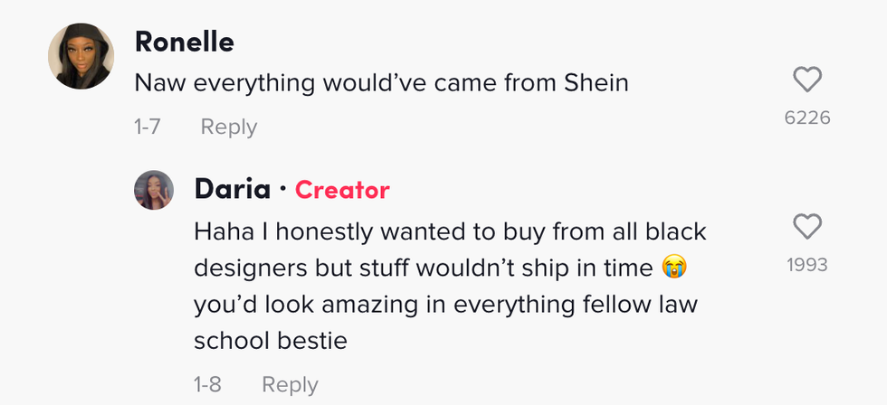Viewport: 887px width, 405px height.
Task: Click the 6226 like count
Action: click(x=806, y=118)
